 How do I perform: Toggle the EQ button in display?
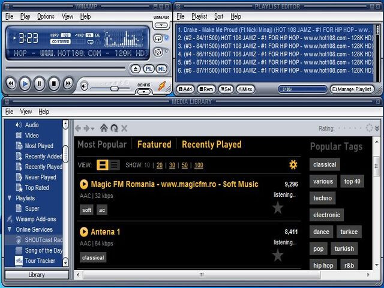pos(97,35)
